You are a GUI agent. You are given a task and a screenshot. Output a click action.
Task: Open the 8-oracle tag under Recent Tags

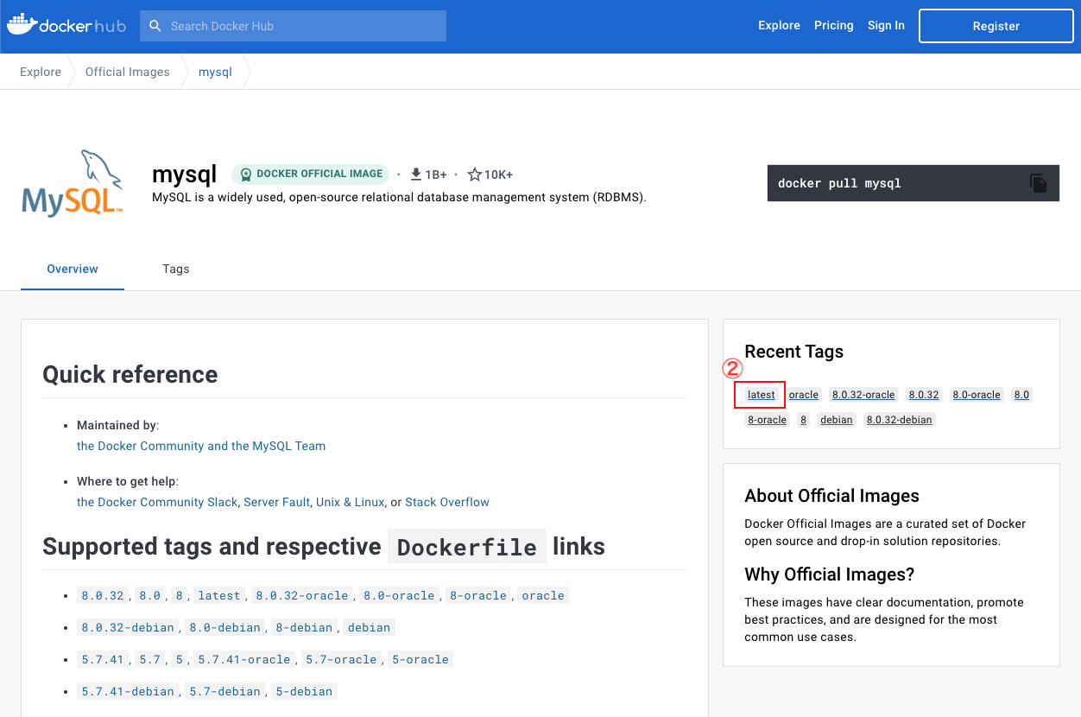(768, 420)
